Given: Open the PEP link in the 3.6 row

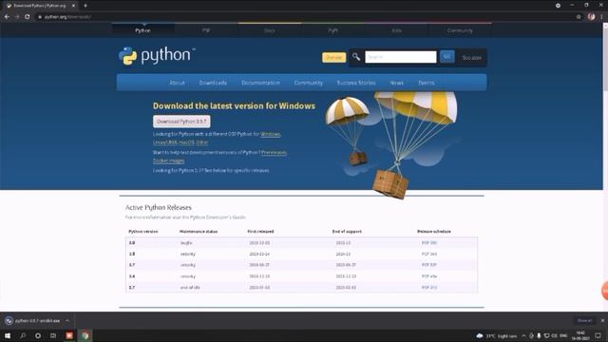Looking at the screenshot, I should point(428,276).
